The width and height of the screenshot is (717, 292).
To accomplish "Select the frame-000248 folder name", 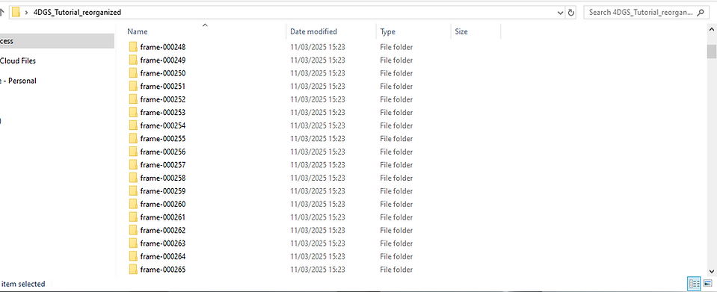I will click(x=163, y=47).
